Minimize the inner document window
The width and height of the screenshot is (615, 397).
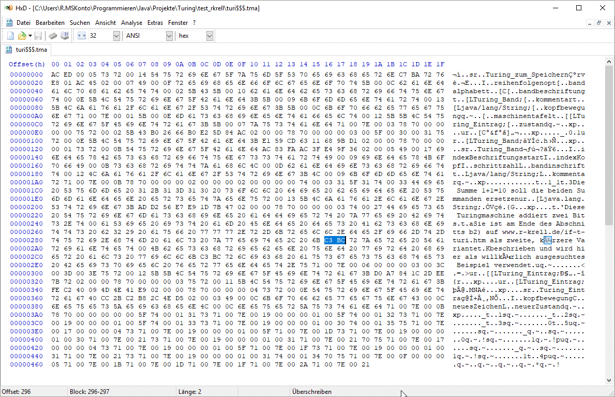point(590,23)
